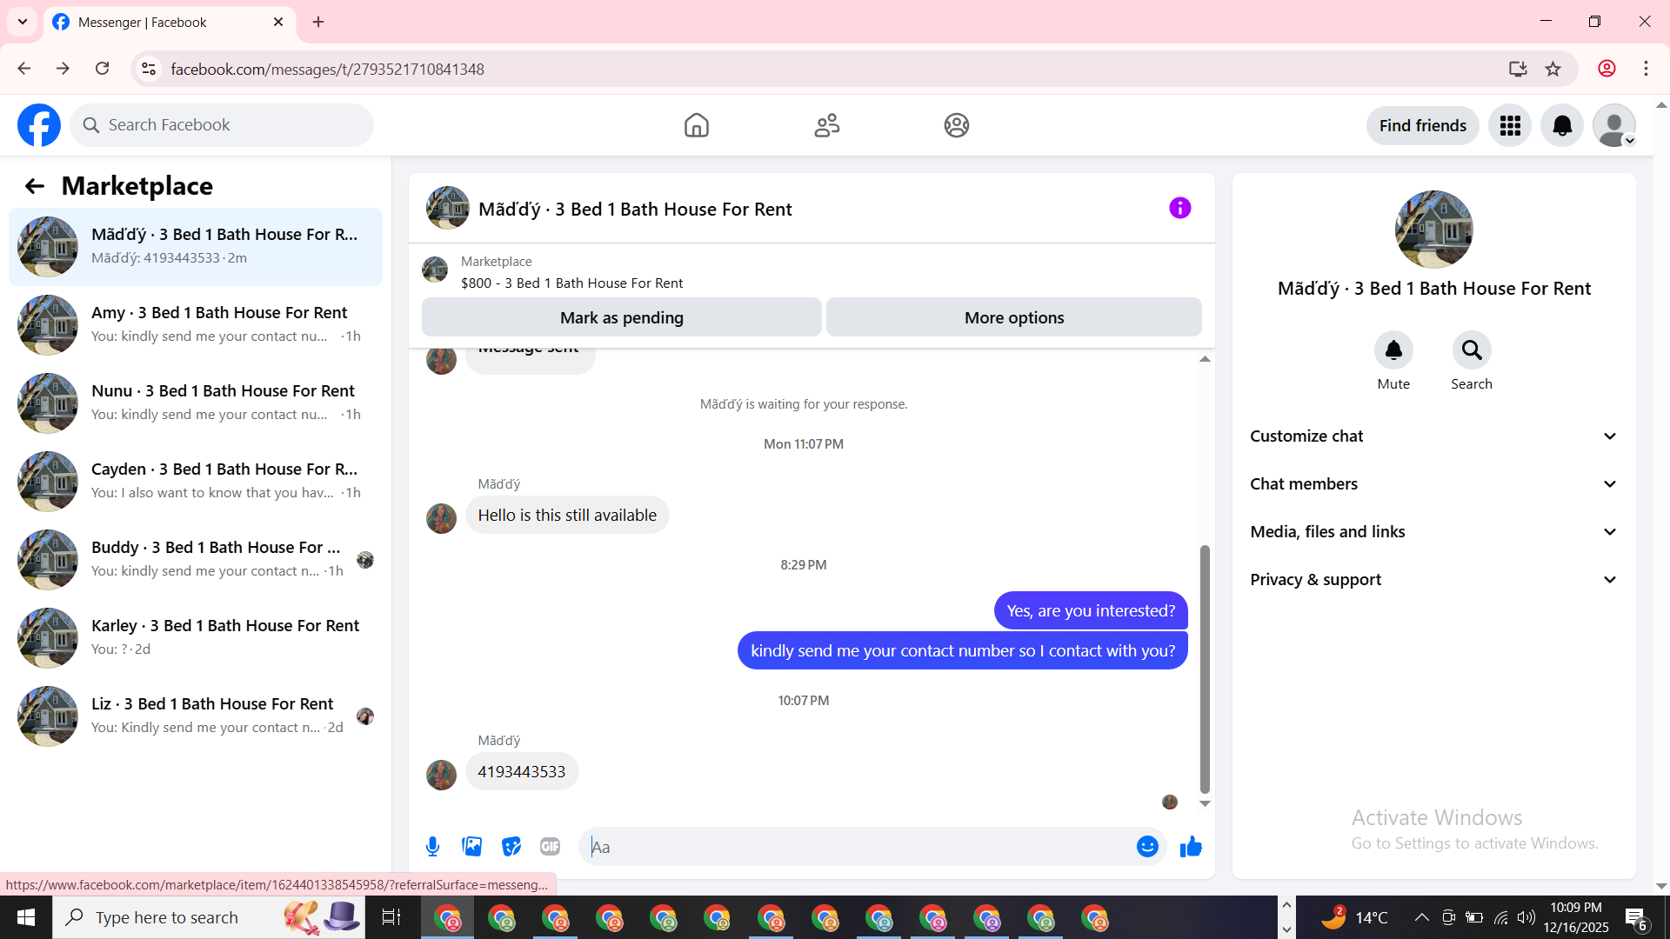
Task: Open the Groups icon in top navigation
Action: pyautogui.click(x=957, y=125)
